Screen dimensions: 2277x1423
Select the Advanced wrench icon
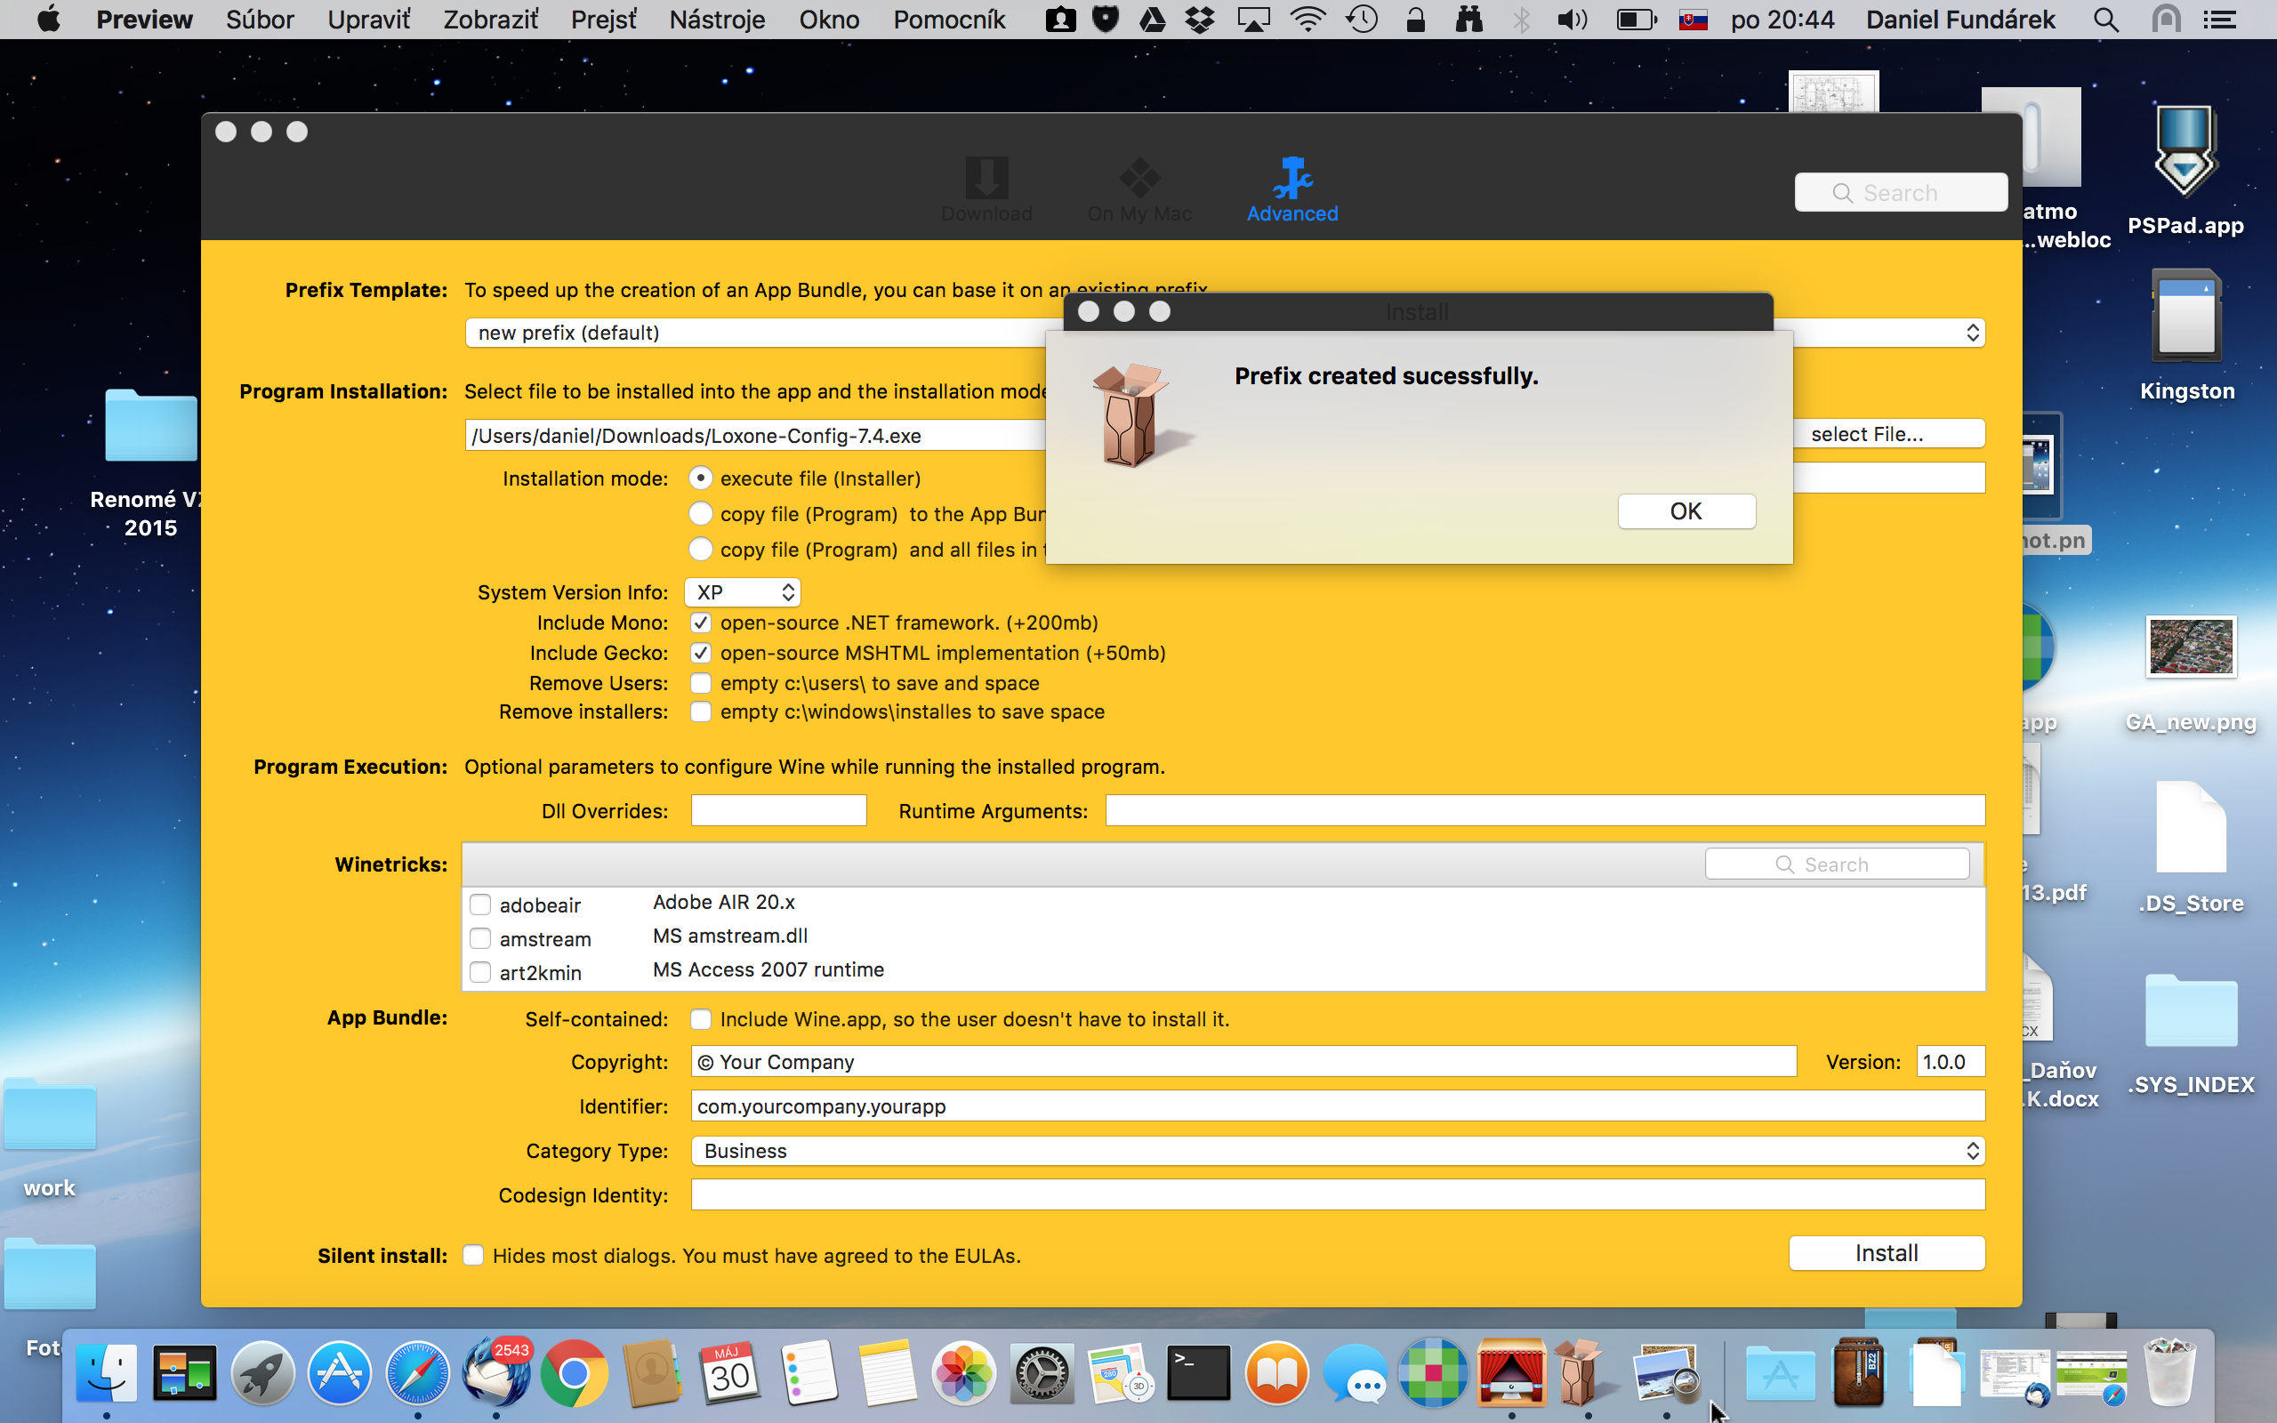coord(1291,179)
